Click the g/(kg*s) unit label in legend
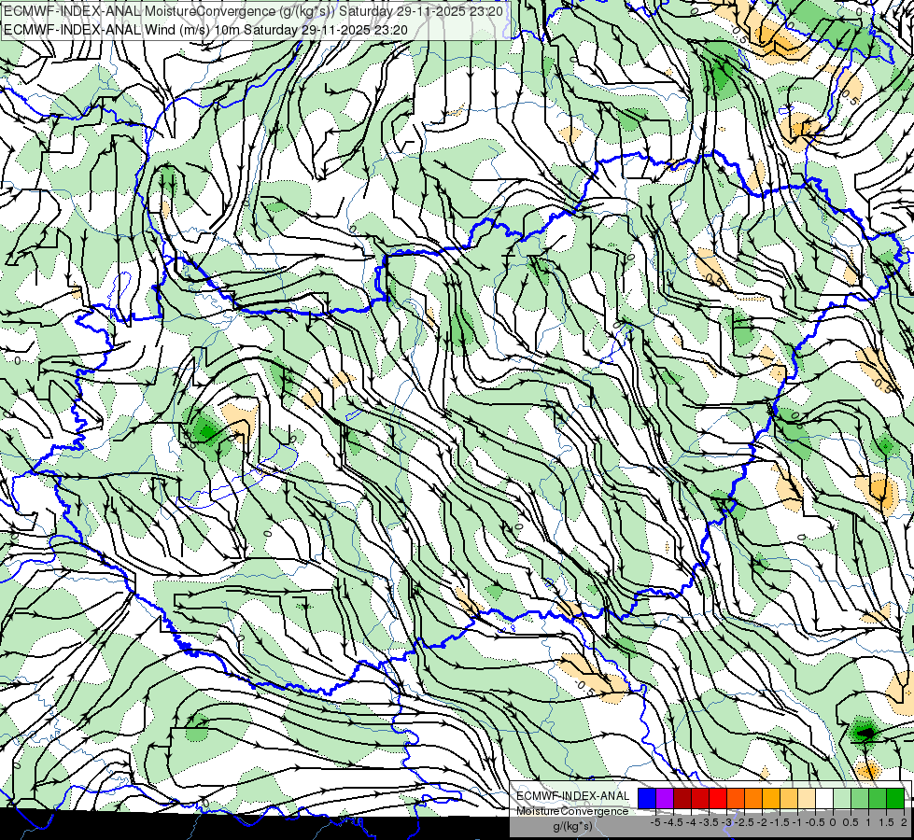The height and width of the screenshot is (840, 914). click(x=572, y=826)
